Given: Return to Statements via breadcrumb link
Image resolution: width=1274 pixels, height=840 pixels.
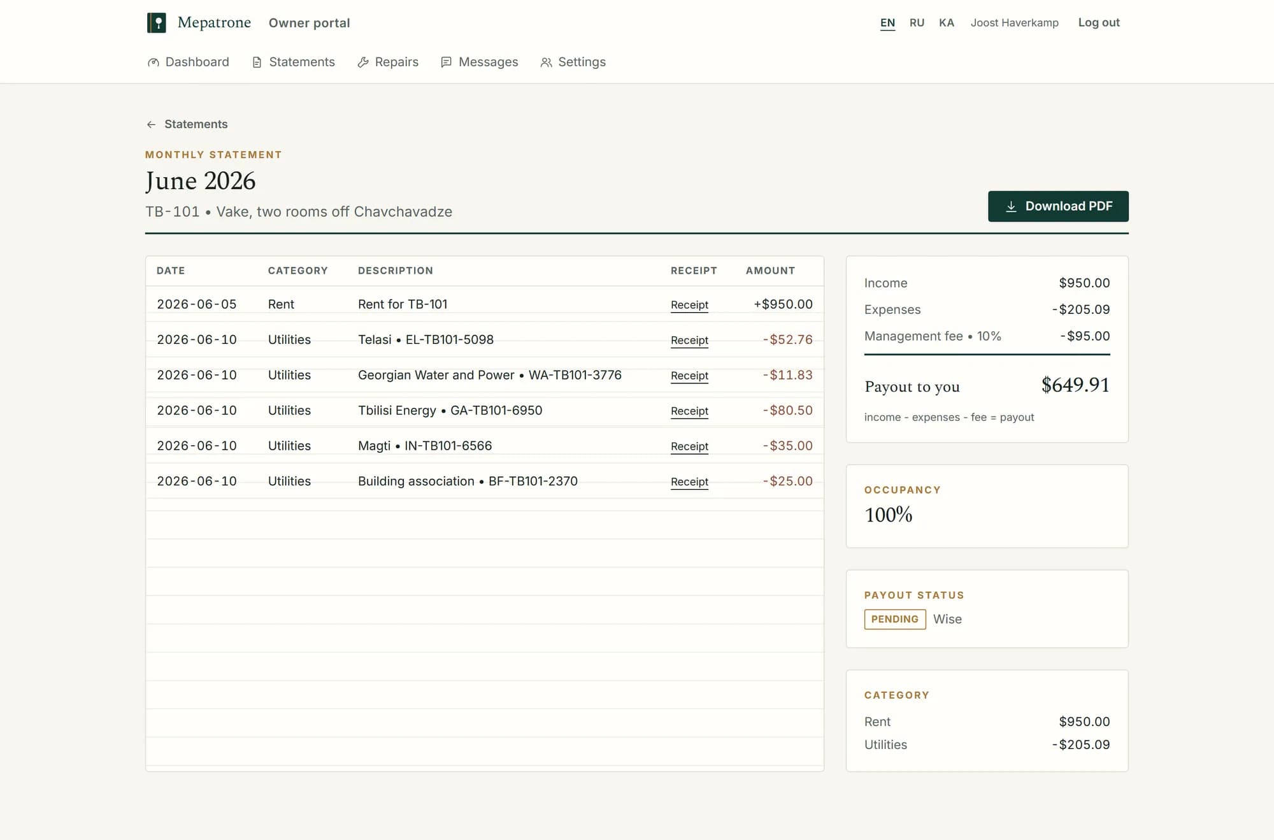Looking at the screenshot, I should tap(187, 124).
